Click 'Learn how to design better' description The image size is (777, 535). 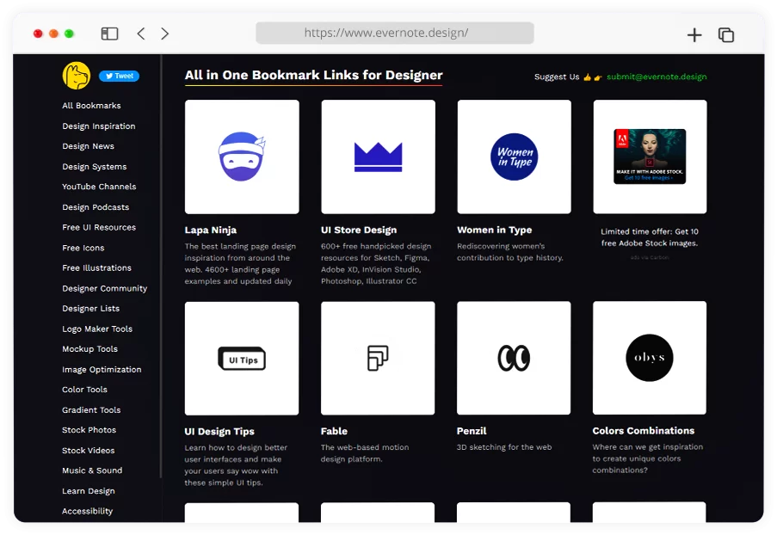click(x=236, y=465)
